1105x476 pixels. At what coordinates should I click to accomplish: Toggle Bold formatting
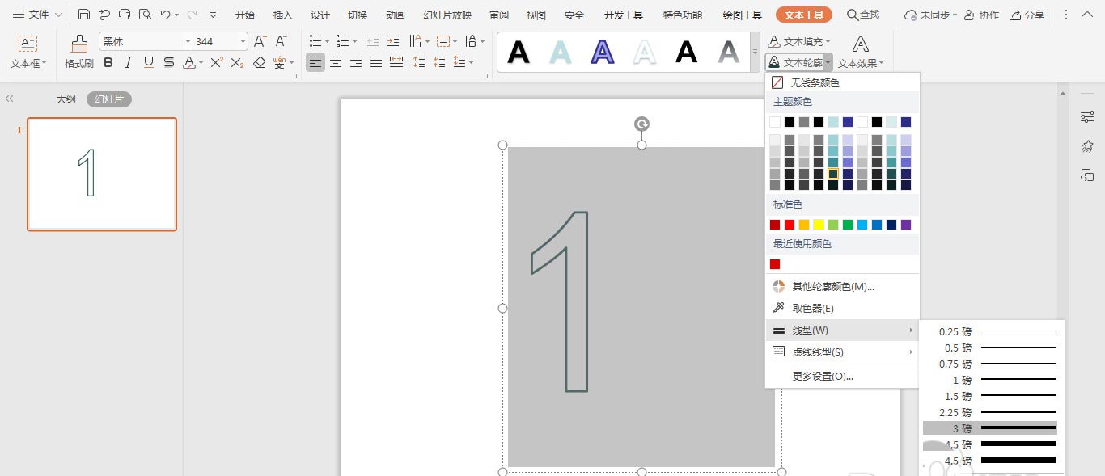pyautogui.click(x=108, y=63)
